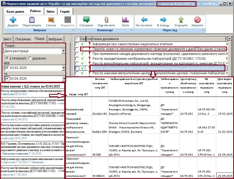
Task: Open the 03.02.2025 date picker dropdown
Action: 63,68
